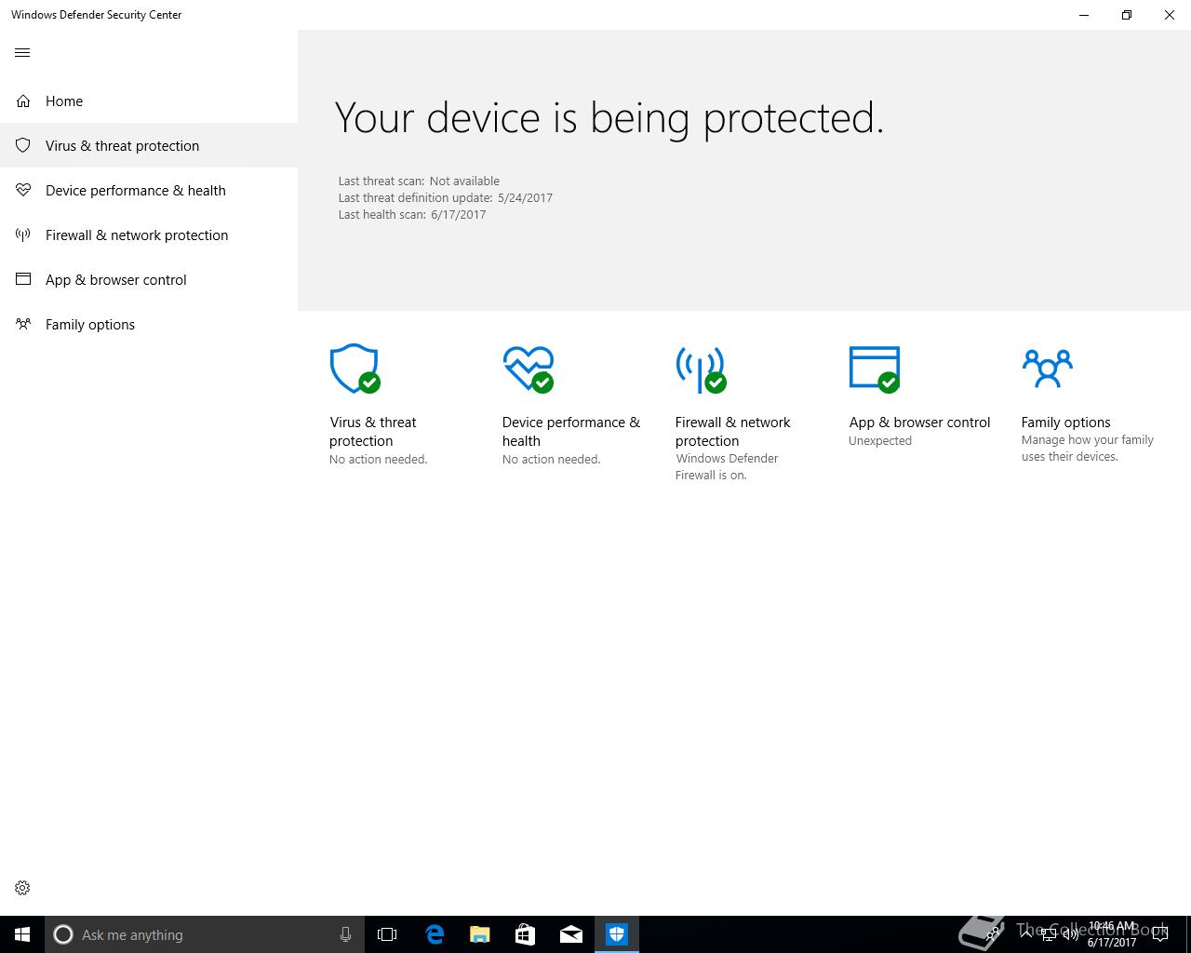Open Device performance & health in sidebar
Viewport: 1191px width, 953px height.
coord(149,190)
